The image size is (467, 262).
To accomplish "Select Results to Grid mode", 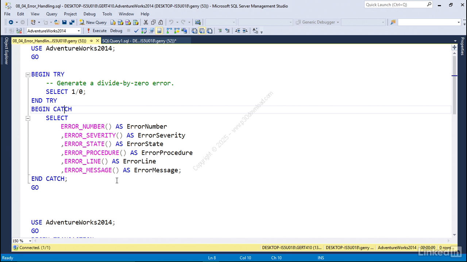I will (x=202, y=31).
